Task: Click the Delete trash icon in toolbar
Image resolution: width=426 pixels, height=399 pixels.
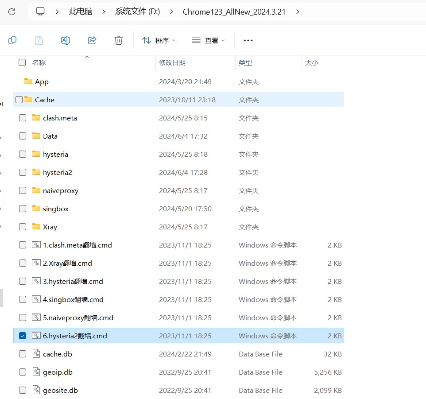Action: coord(118,40)
